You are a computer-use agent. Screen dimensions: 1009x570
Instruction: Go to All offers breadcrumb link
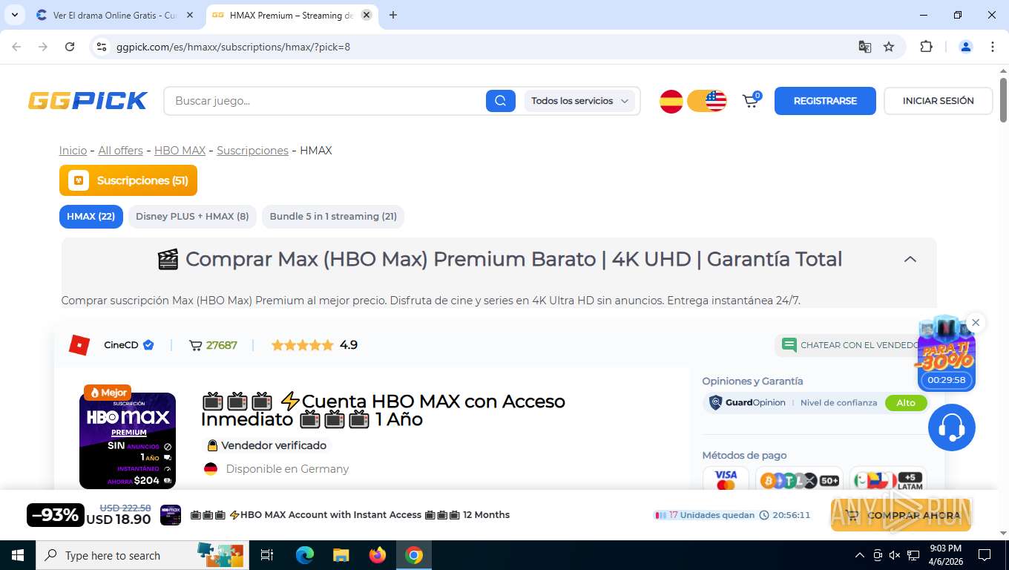tap(121, 151)
